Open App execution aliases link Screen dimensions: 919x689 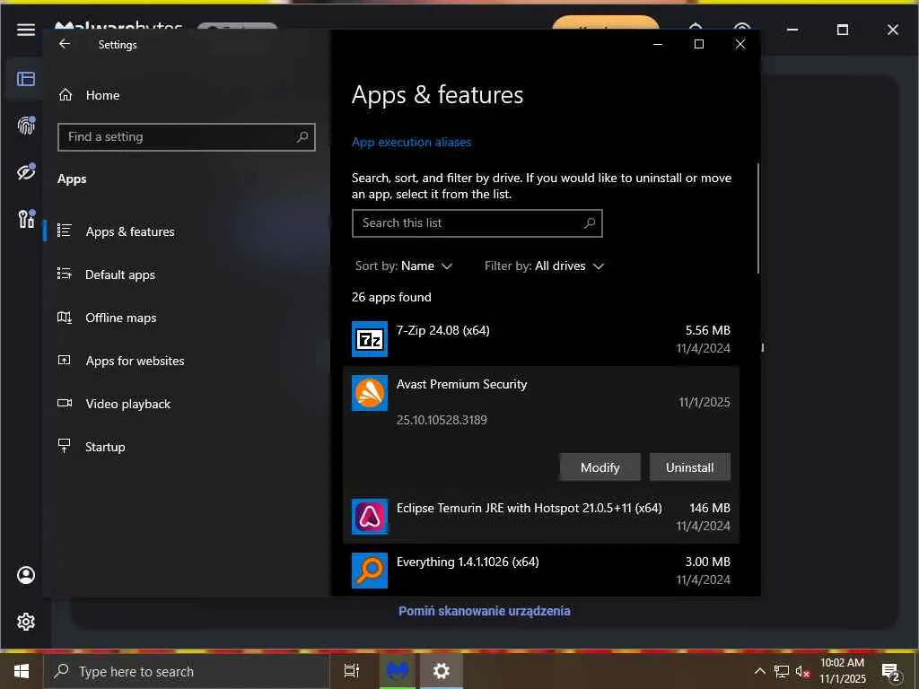411,143
